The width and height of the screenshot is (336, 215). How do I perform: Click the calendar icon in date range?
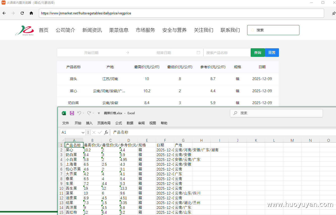[x=198, y=53]
